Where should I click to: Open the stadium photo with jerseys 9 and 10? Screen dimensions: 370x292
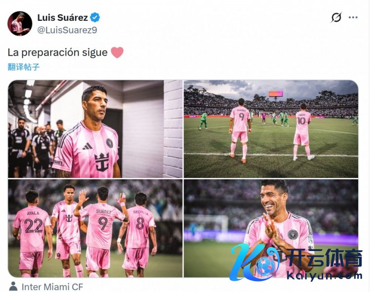coord(271,129)
